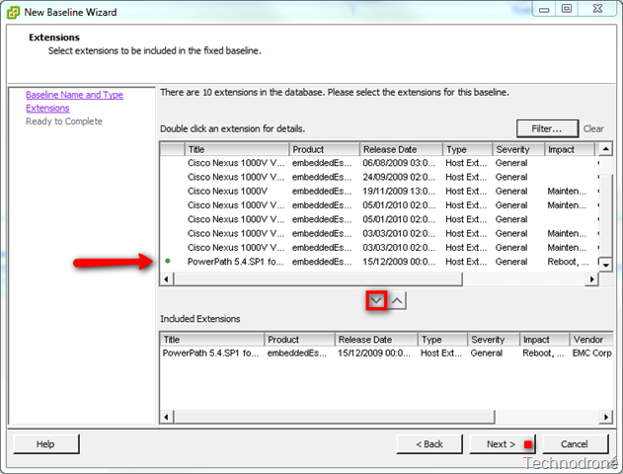Cancel the baseline wizard

coord(575,444)
